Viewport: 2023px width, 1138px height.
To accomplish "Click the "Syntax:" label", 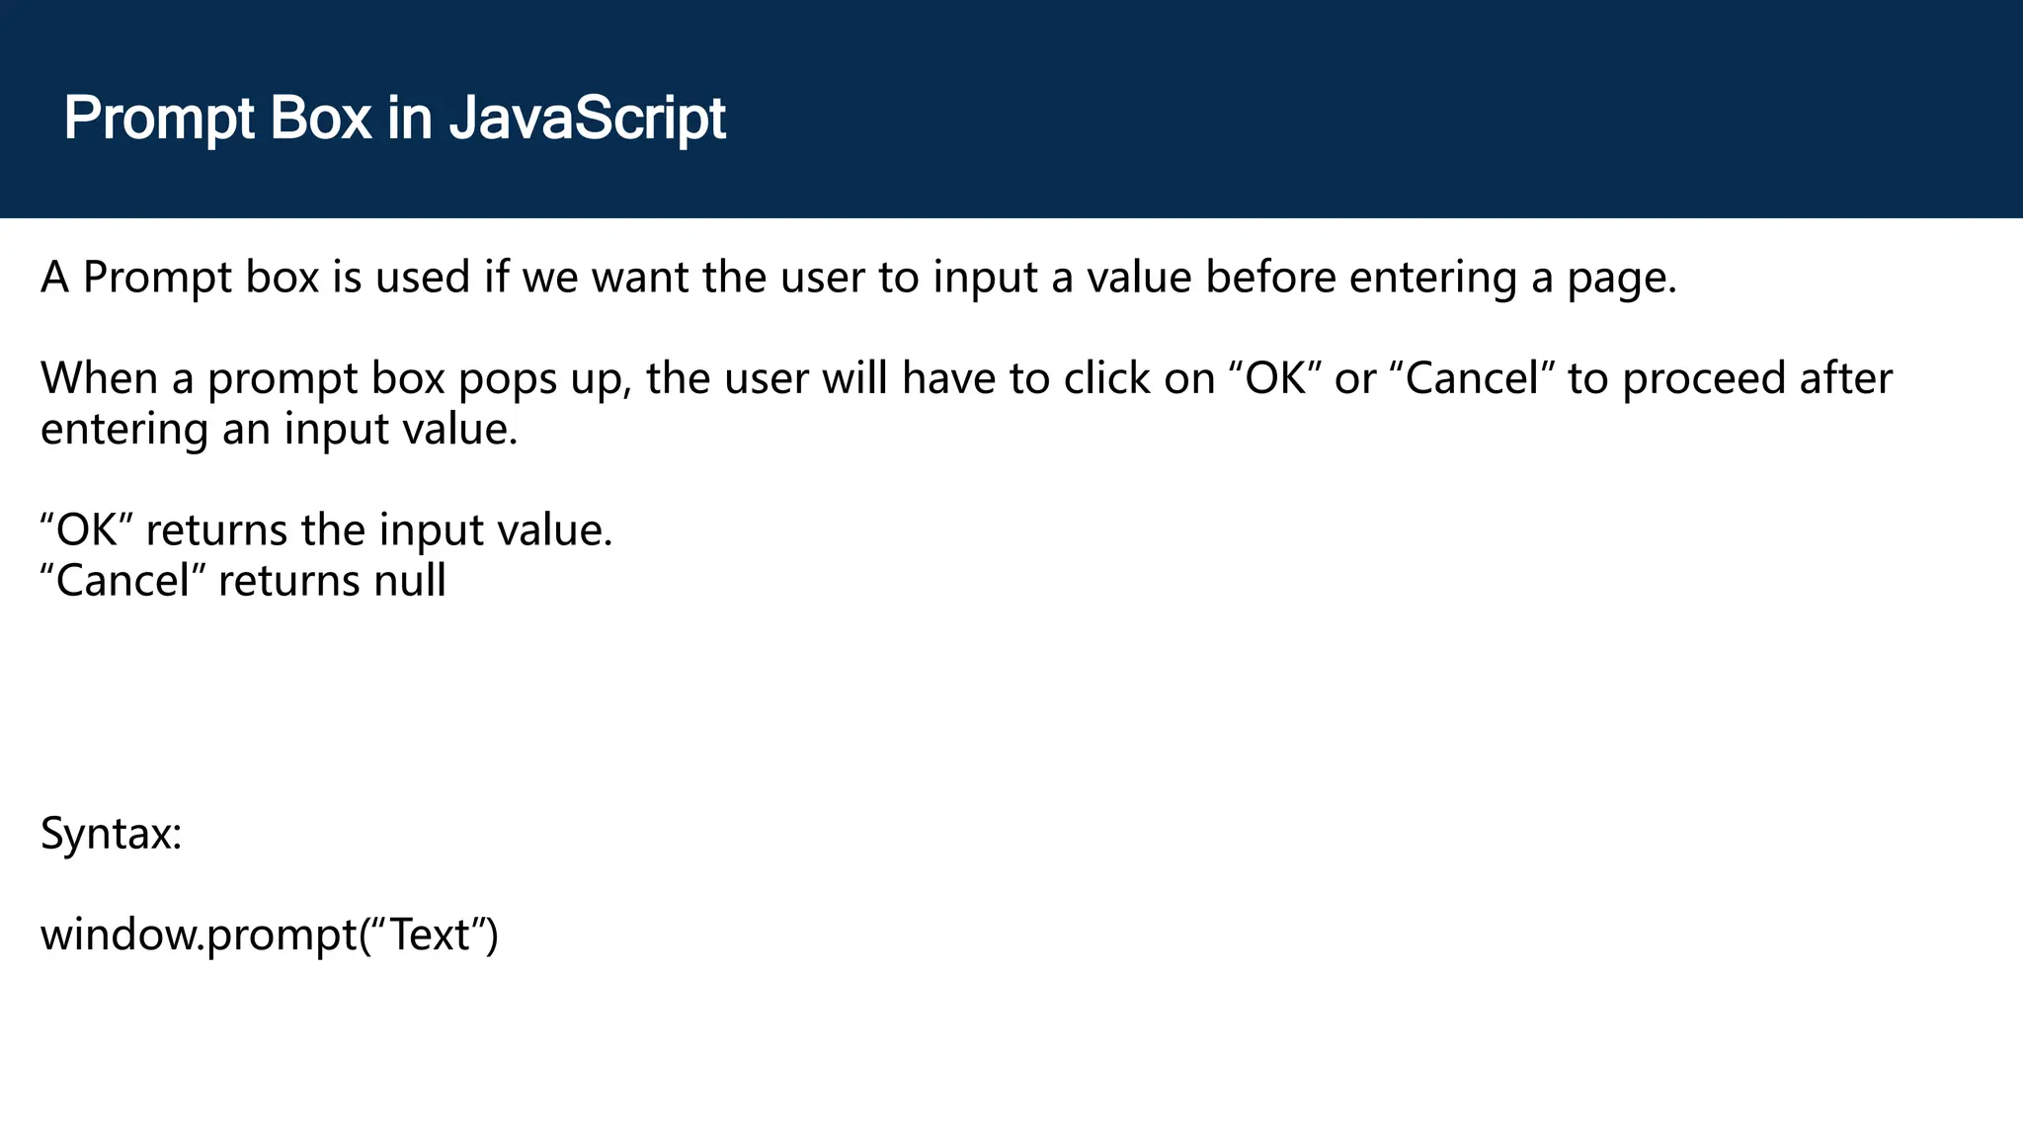I will [111, 834].
